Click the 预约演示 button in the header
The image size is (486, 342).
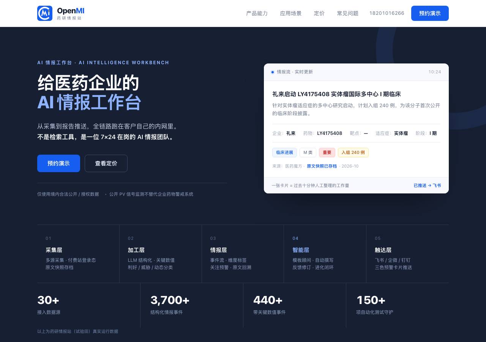pyautogui.click(x=430, y=13)
